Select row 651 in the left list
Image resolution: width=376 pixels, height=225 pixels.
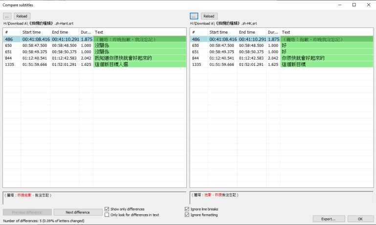tap(95, 52)
